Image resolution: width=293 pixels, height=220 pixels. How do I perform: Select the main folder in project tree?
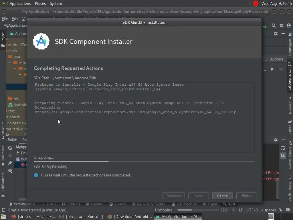click(x=12, y=51)
